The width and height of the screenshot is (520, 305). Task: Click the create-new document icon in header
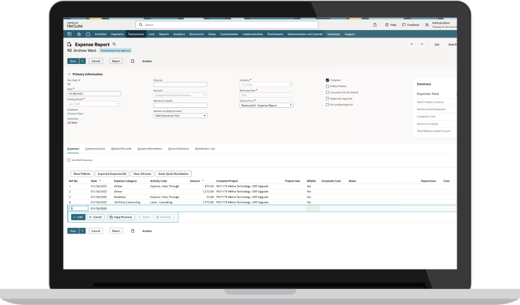tap(375, 25)
